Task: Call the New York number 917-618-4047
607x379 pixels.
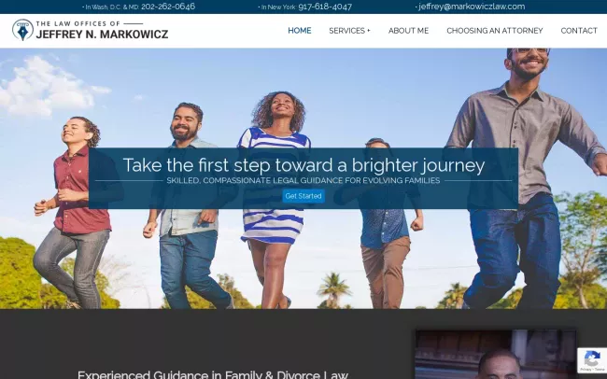Action: coord(325,7)
